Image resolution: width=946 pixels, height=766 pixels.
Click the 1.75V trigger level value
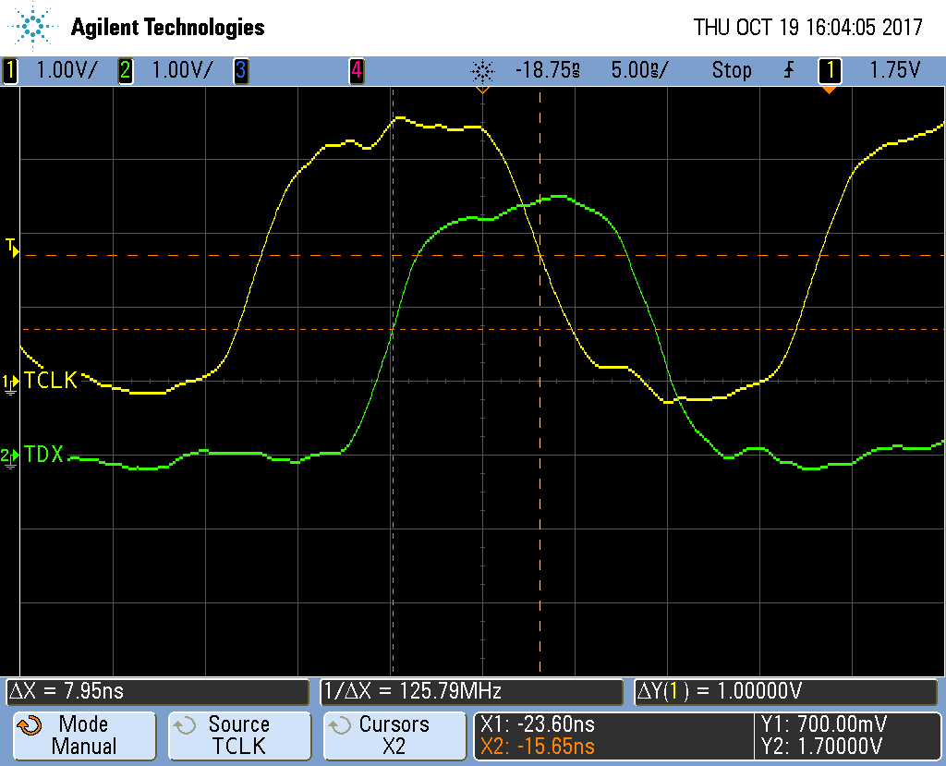click(895, 70)
